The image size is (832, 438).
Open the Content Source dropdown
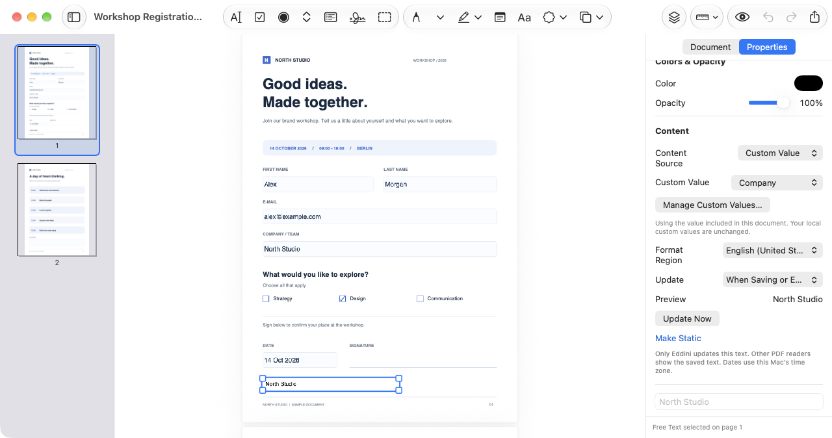point(780,153)
